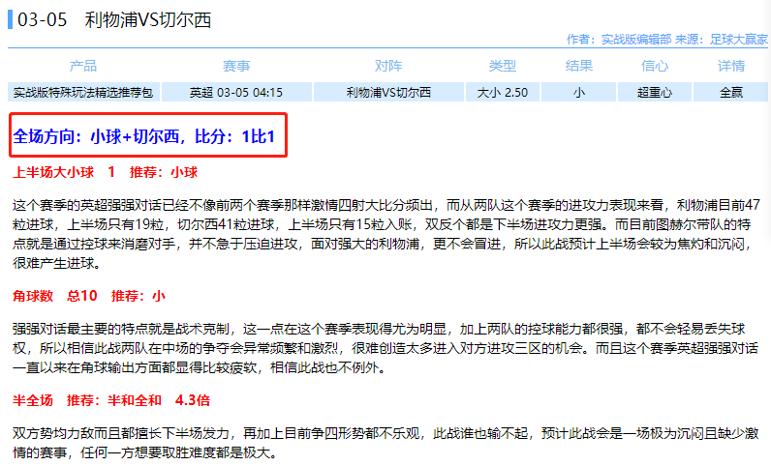Click the 详情 column header
The image size is (771, 466).
[x=731, y=66]
